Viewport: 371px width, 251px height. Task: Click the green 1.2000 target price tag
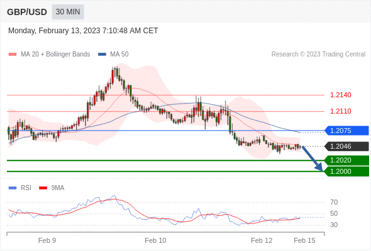pyautogui.click(x=346, y=171)
